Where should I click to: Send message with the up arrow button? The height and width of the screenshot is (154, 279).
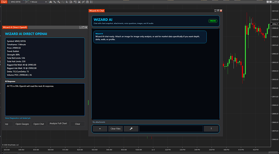tap(211, 129)
